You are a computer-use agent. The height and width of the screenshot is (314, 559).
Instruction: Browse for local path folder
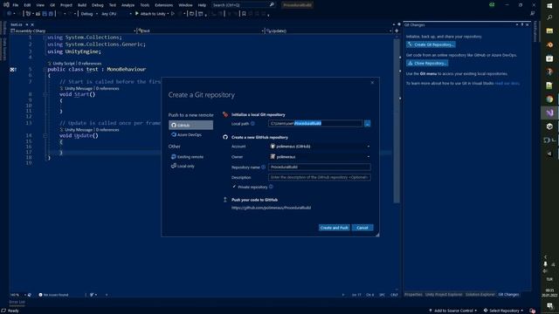pyautogui.click(x=367, y=124)
